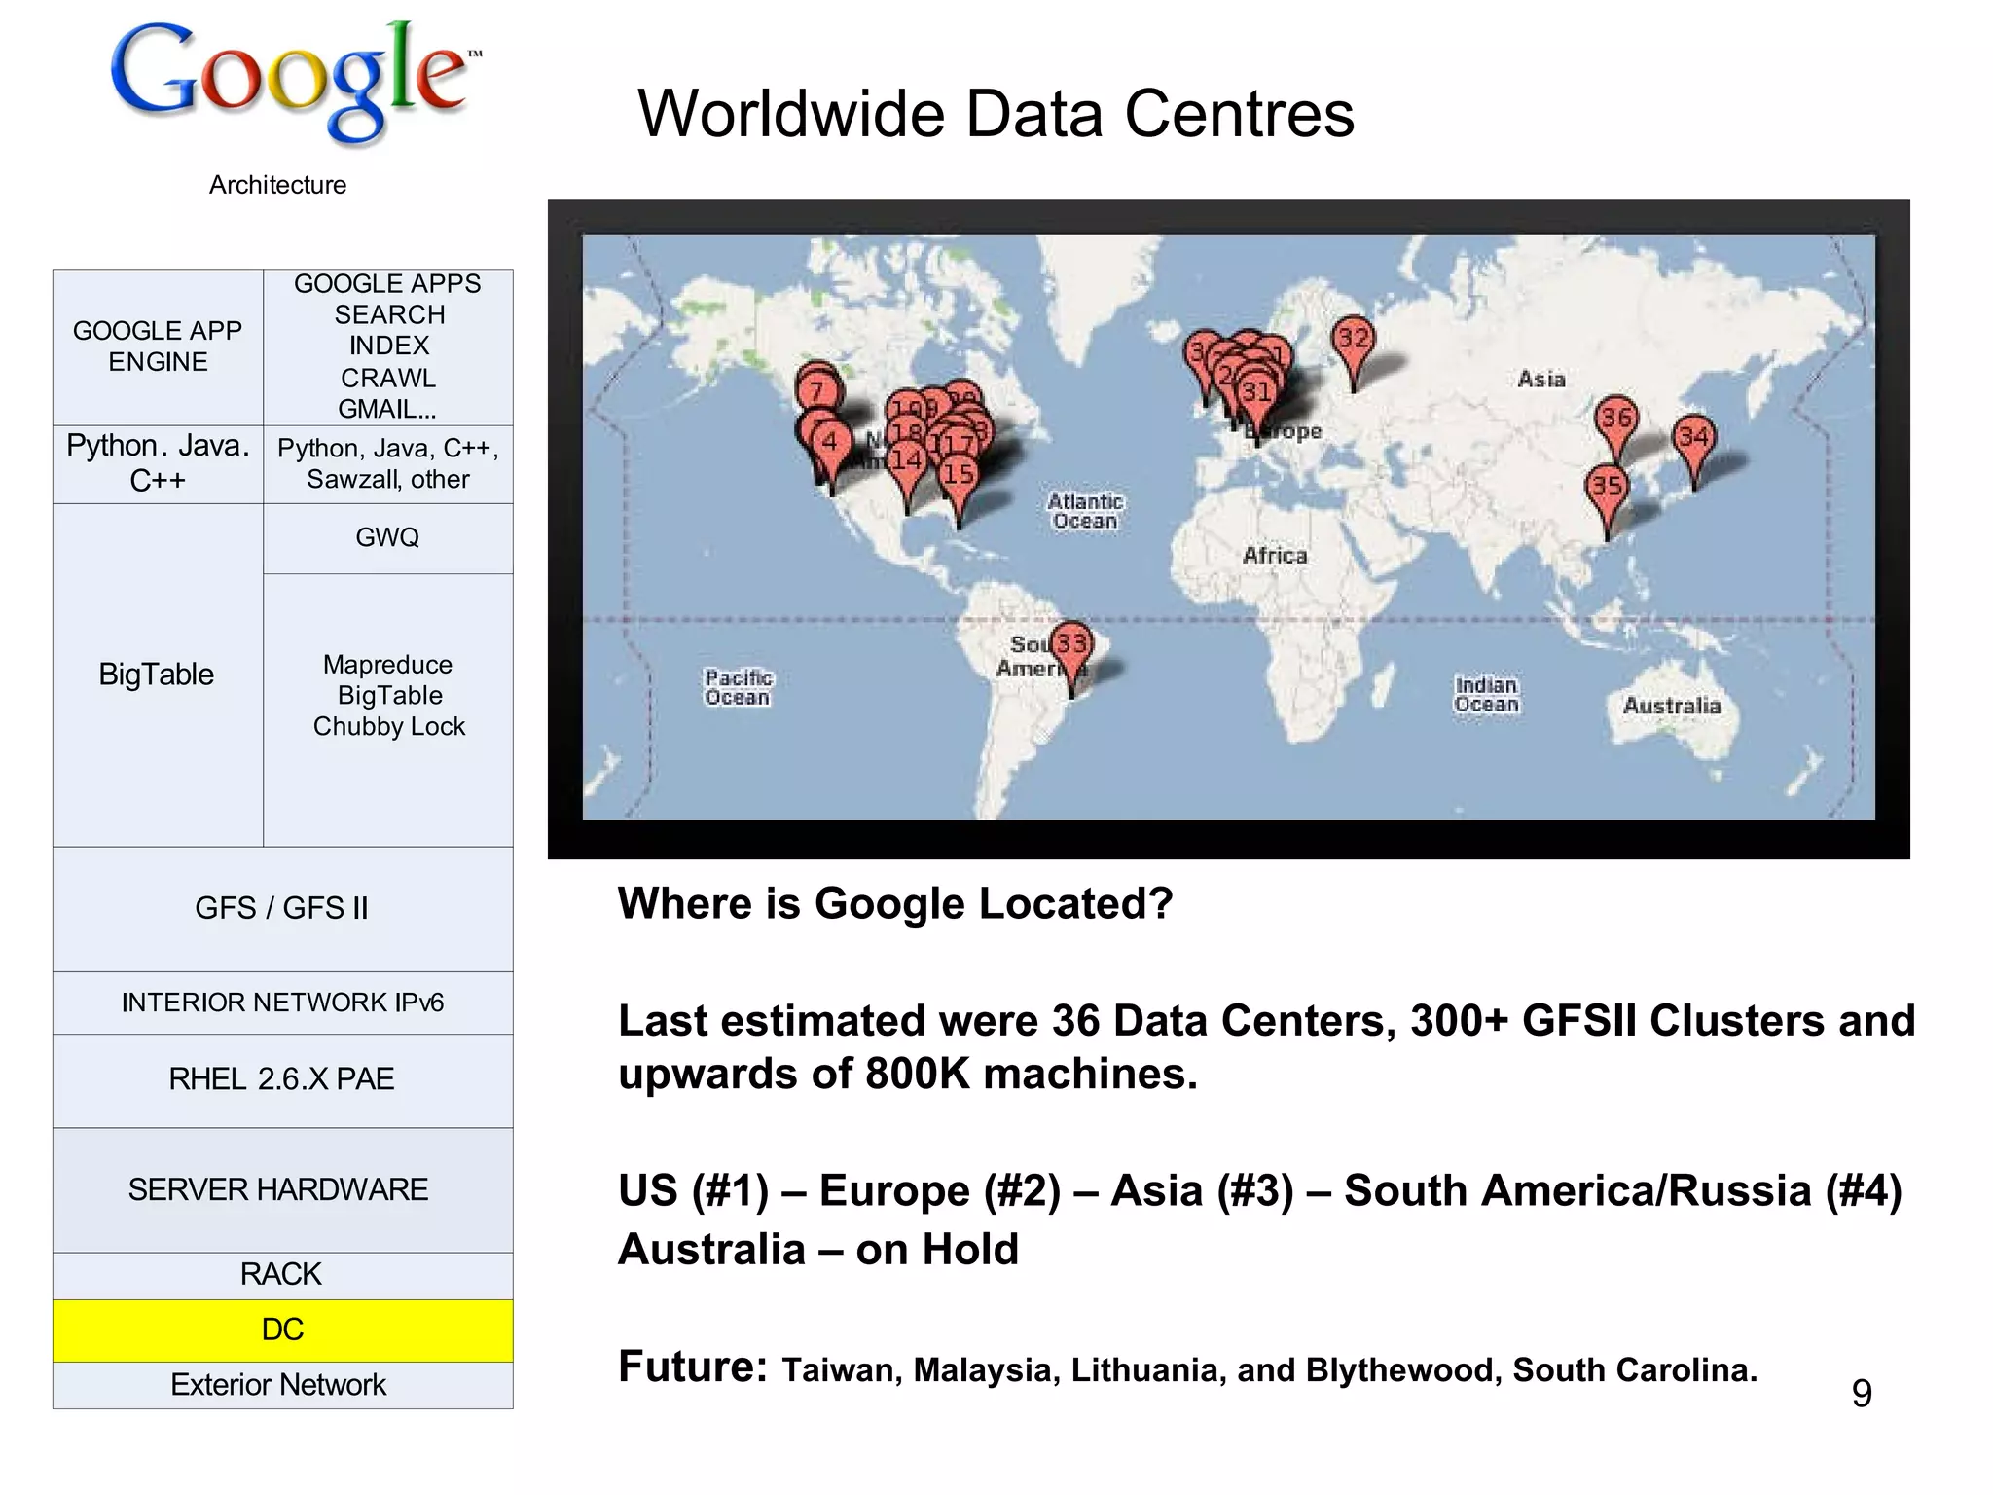
Task: Click the Architecture caption under the logo
Action: tap(277, 185)
